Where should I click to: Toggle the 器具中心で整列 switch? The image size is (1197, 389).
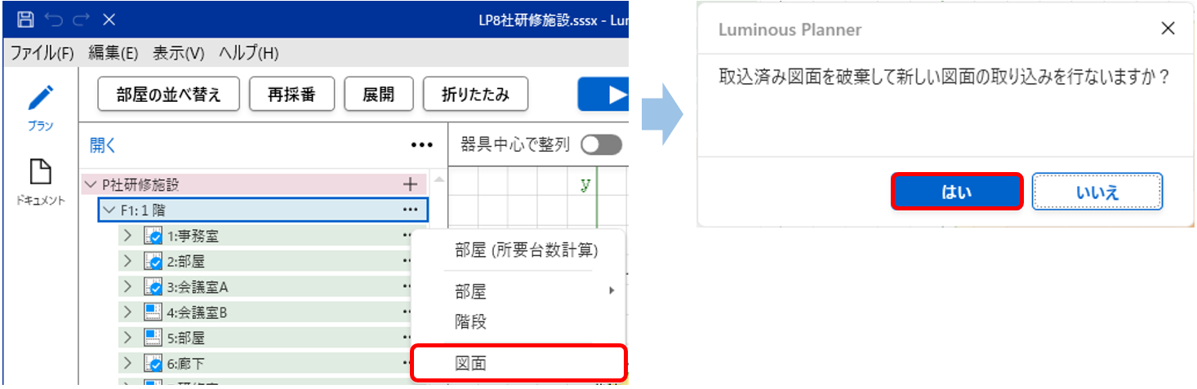click(x=600, y=145)
